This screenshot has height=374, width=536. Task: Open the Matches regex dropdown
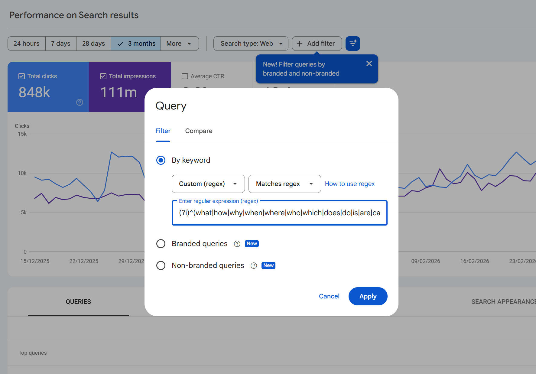(284, 184)
